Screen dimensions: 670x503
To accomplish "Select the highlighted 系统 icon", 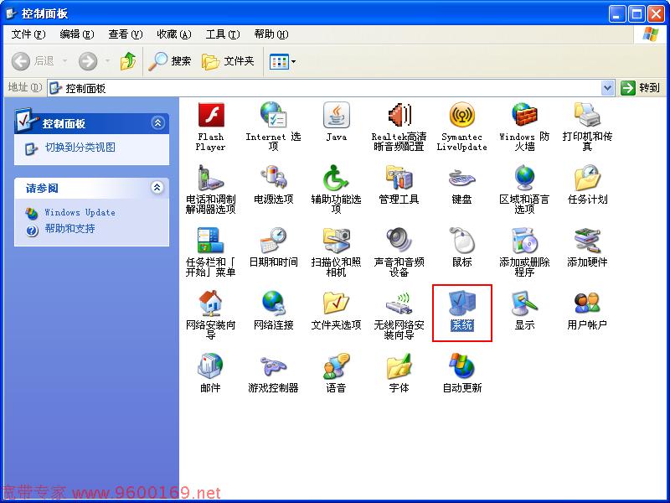I will 462,311.
